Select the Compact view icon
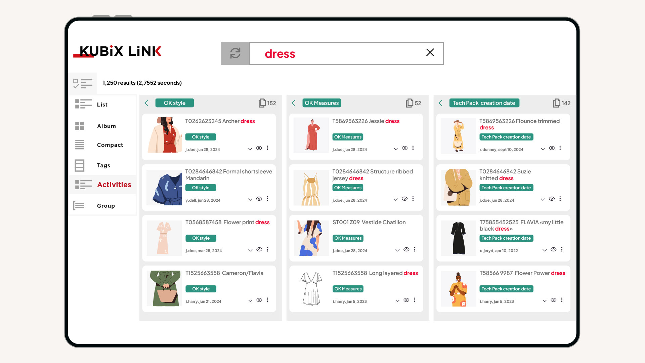Image resolution: width=645 pixels, height=363 pixels. [80, 145]
